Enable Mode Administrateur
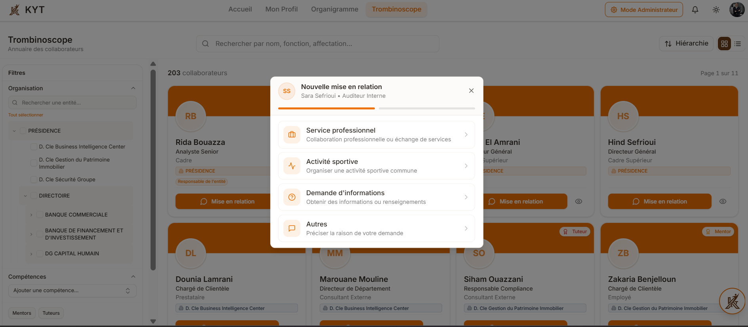Viewport: 748px width, 327px height. point(644,10)
